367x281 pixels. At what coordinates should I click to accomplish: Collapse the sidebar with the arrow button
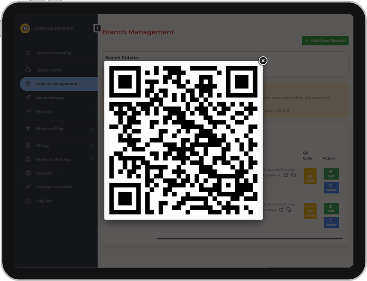click(97, 28)
